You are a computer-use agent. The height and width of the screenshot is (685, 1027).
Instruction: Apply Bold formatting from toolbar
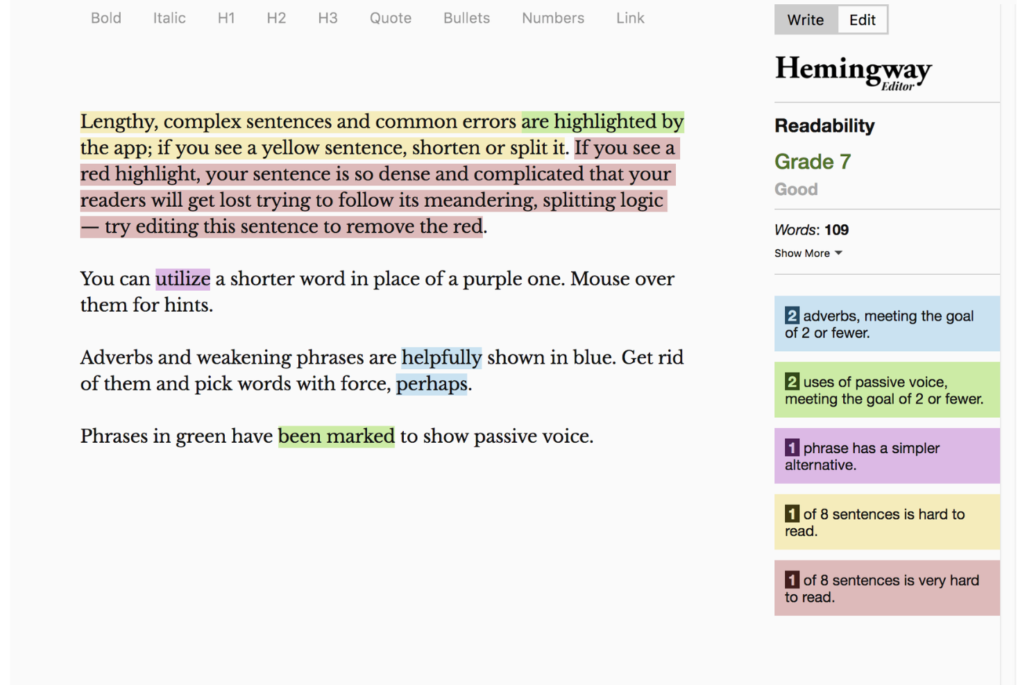click(106, 18)
